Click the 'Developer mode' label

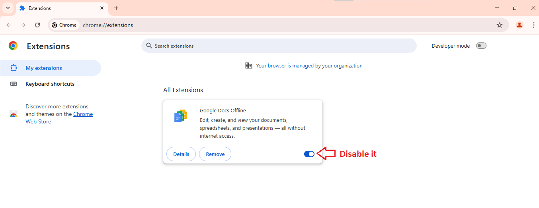(x=451, y=46)
